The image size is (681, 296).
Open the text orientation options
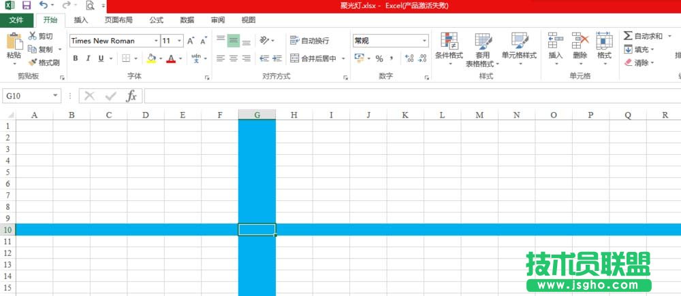click(x=264, y=40)
